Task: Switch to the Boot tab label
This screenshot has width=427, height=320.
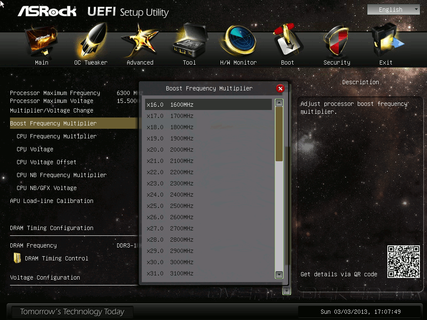Action: (288, 62)
